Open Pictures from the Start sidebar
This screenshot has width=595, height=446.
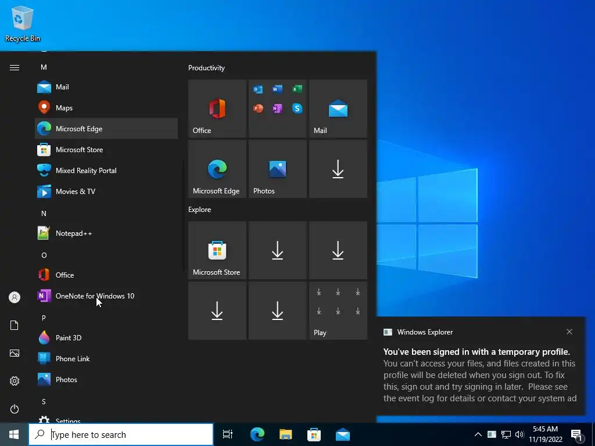(x=15, y=353)
